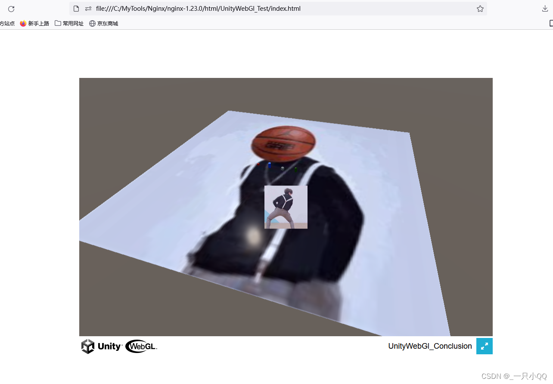Enter fullscreen with the blue expand button
This screenshot has width=553, height=384.
coord(485,346)
